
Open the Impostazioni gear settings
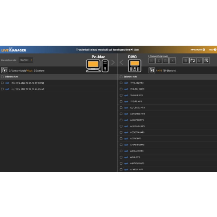pyautogui.click(x=204, y=50)
